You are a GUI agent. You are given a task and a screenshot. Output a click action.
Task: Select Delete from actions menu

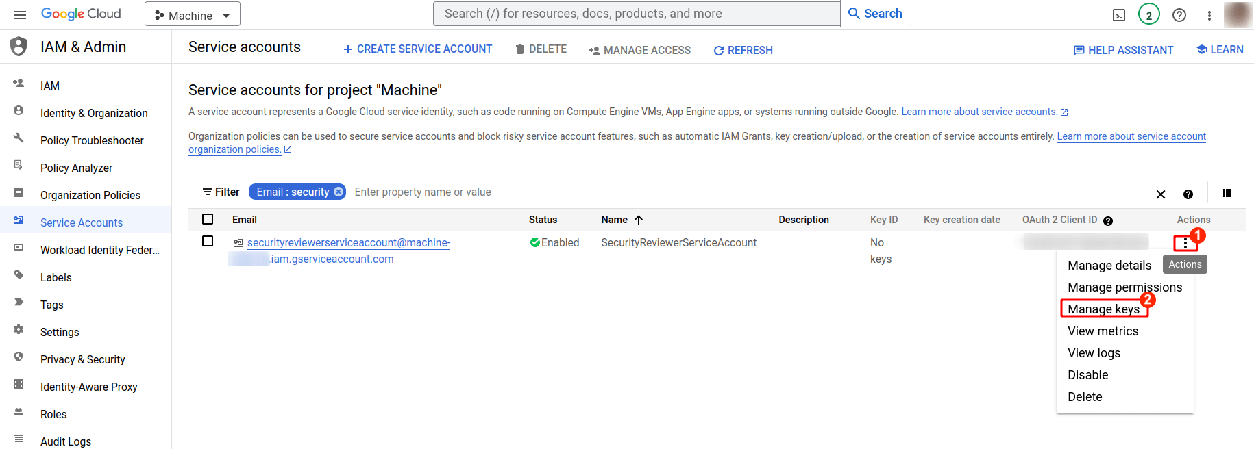[x=1085, y=397]
